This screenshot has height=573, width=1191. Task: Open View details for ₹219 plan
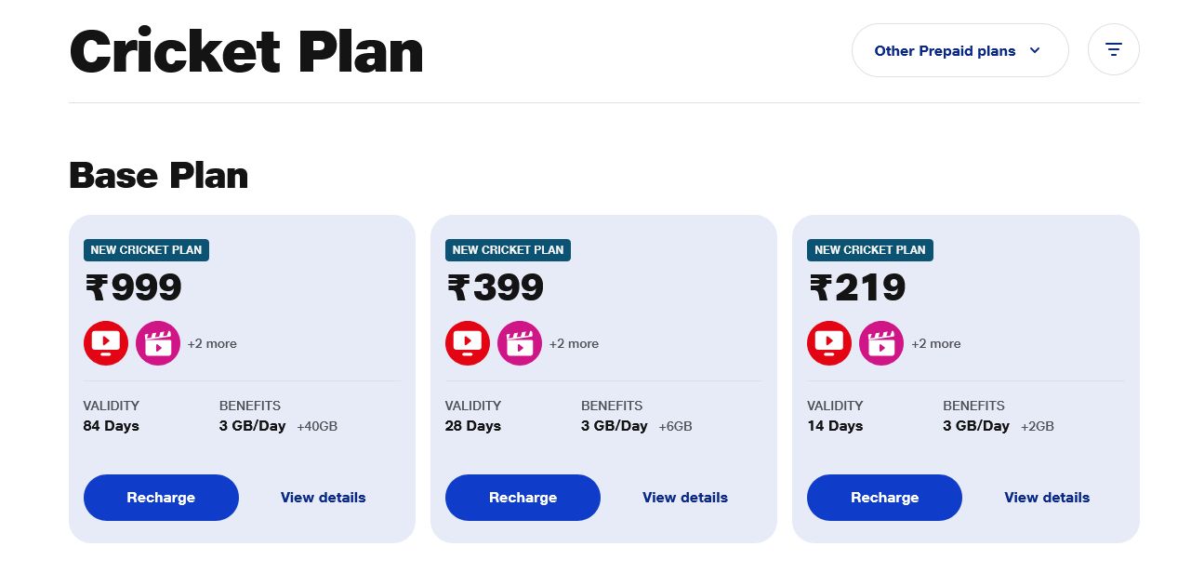click(x=1046, y=498)
